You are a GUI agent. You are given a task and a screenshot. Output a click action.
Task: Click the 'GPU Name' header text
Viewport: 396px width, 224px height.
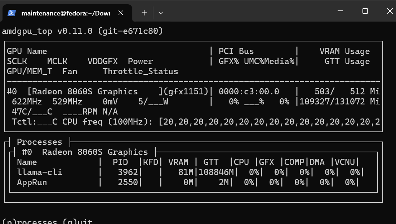(x=27, y=51)
